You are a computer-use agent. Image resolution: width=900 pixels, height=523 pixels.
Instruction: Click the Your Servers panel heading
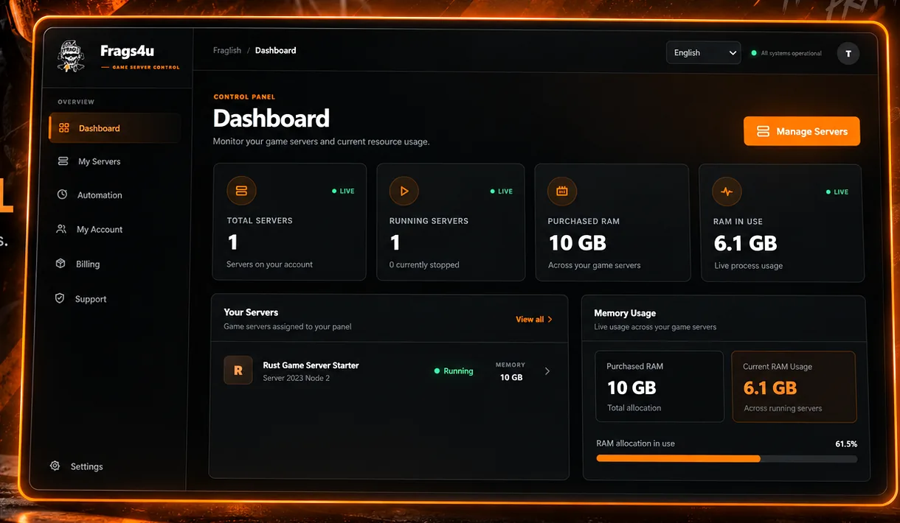[x=251, y=312]
